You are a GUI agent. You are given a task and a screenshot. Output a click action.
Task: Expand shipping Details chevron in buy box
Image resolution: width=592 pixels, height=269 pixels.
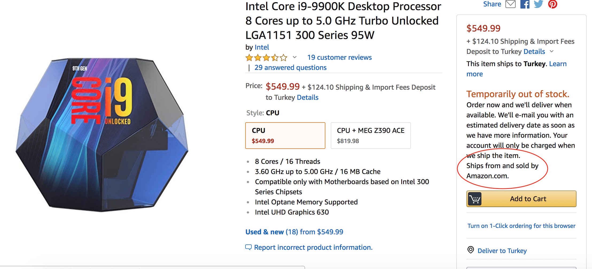pyautogui.click(x=552, y=51)
